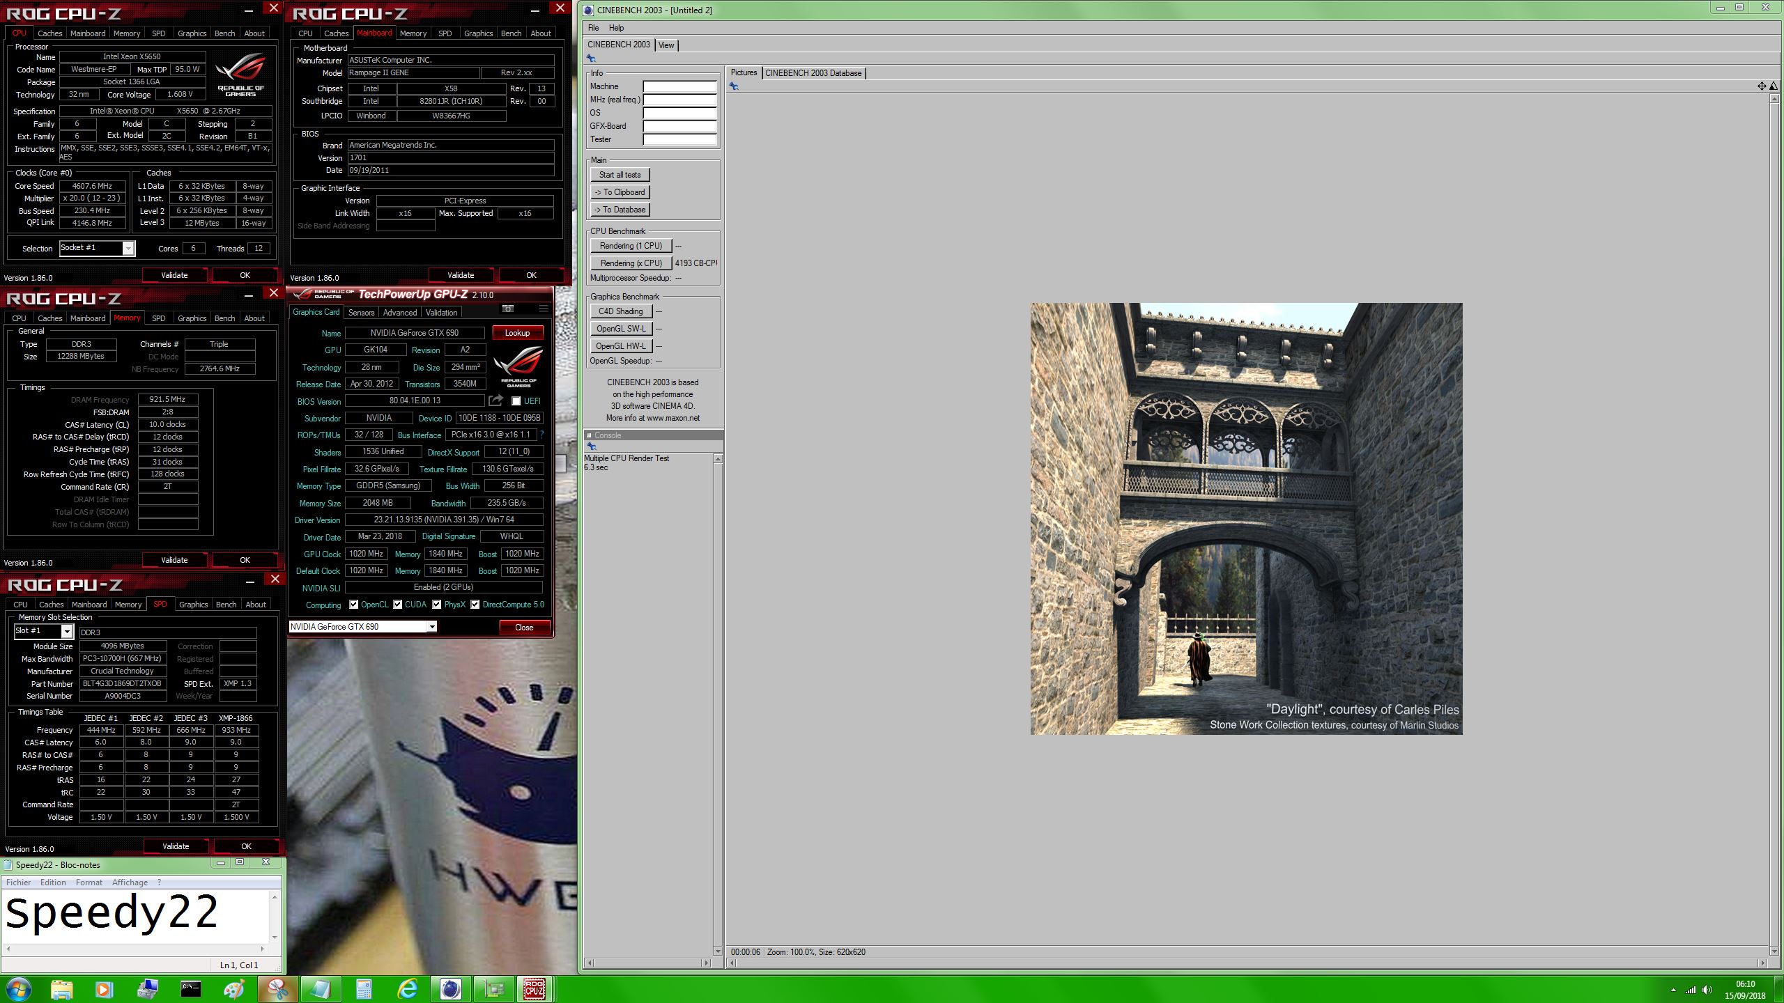This screenshot has width=1784, height=1003.
Task: Click the GPU-Z BIOS export arrow icon
Action: pos(495,401)
